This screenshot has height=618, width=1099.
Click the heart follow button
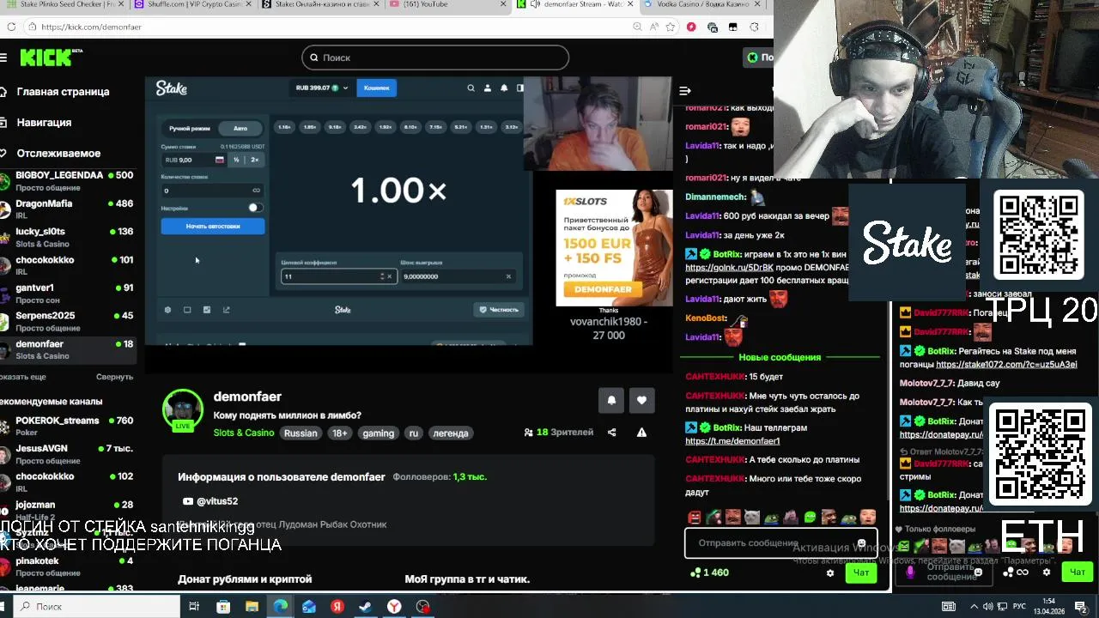click(x=641, y=400)
